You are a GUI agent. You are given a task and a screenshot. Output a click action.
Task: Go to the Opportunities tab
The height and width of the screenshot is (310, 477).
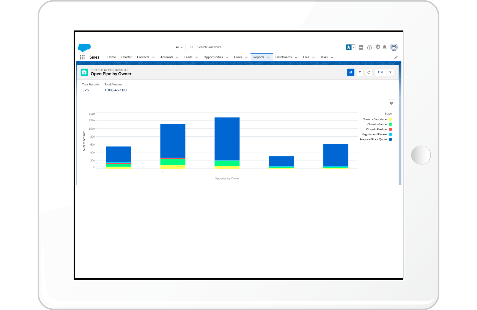coord(213,57)
